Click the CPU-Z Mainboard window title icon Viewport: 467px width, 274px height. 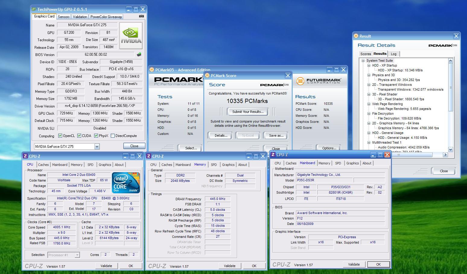click(273, 154)
